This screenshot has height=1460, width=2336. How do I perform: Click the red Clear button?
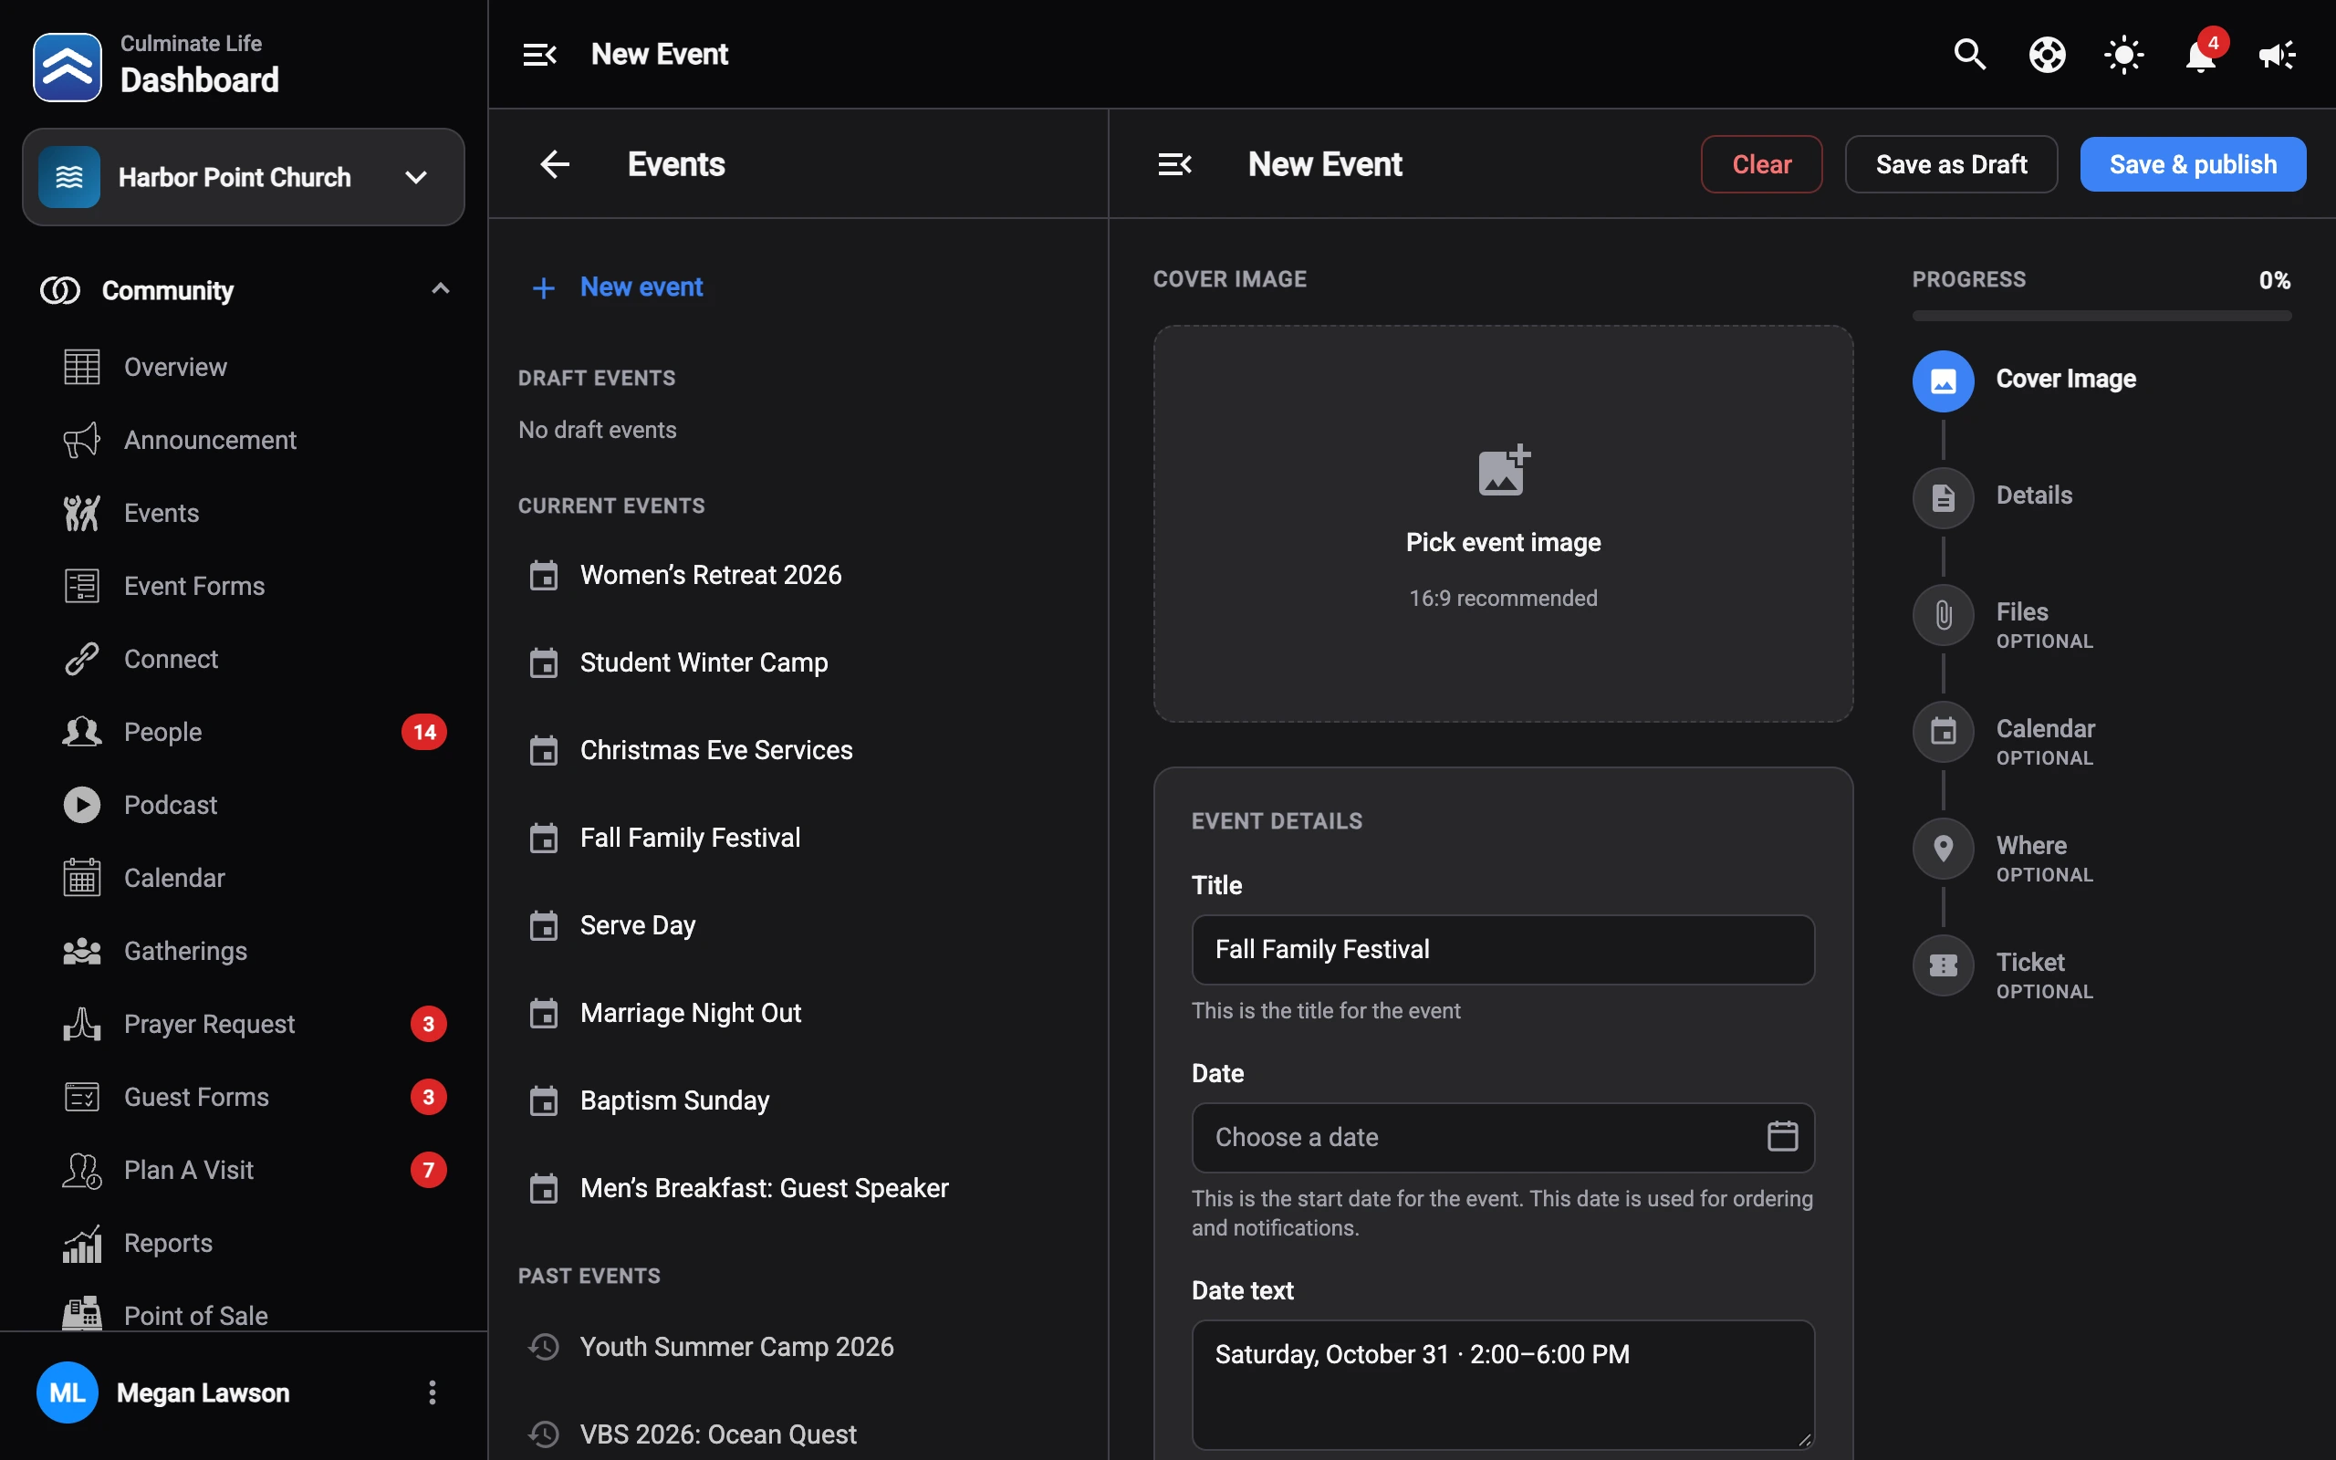coord(1761,164)
